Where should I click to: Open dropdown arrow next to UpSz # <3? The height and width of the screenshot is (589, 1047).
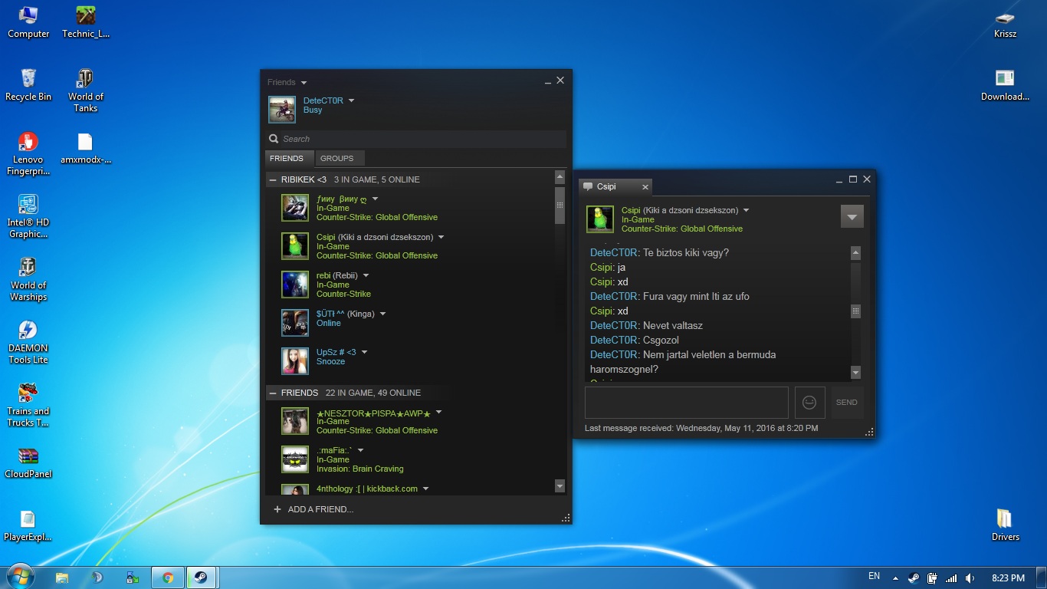[364, 352]
